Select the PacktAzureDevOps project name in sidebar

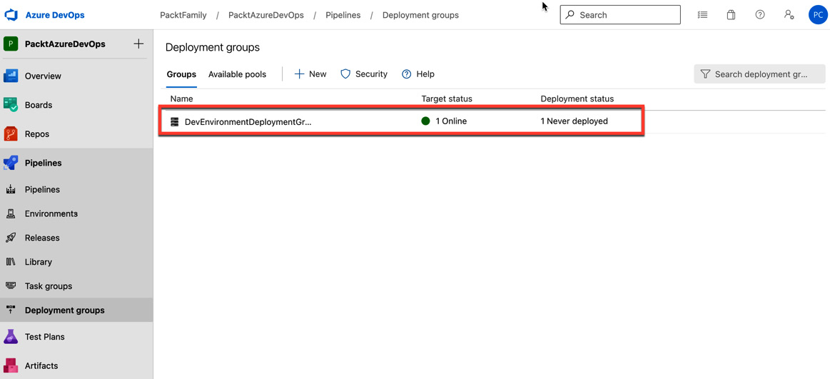click(65, 44)
